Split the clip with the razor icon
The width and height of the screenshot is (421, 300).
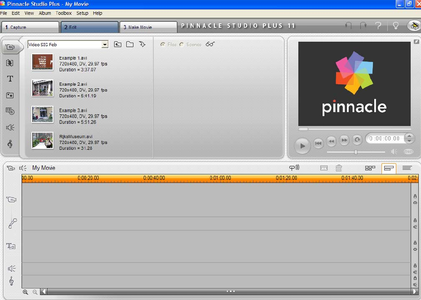(324, 168)
